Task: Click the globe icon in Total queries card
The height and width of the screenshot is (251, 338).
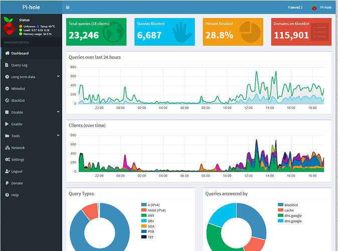Action: click(113, 32)
